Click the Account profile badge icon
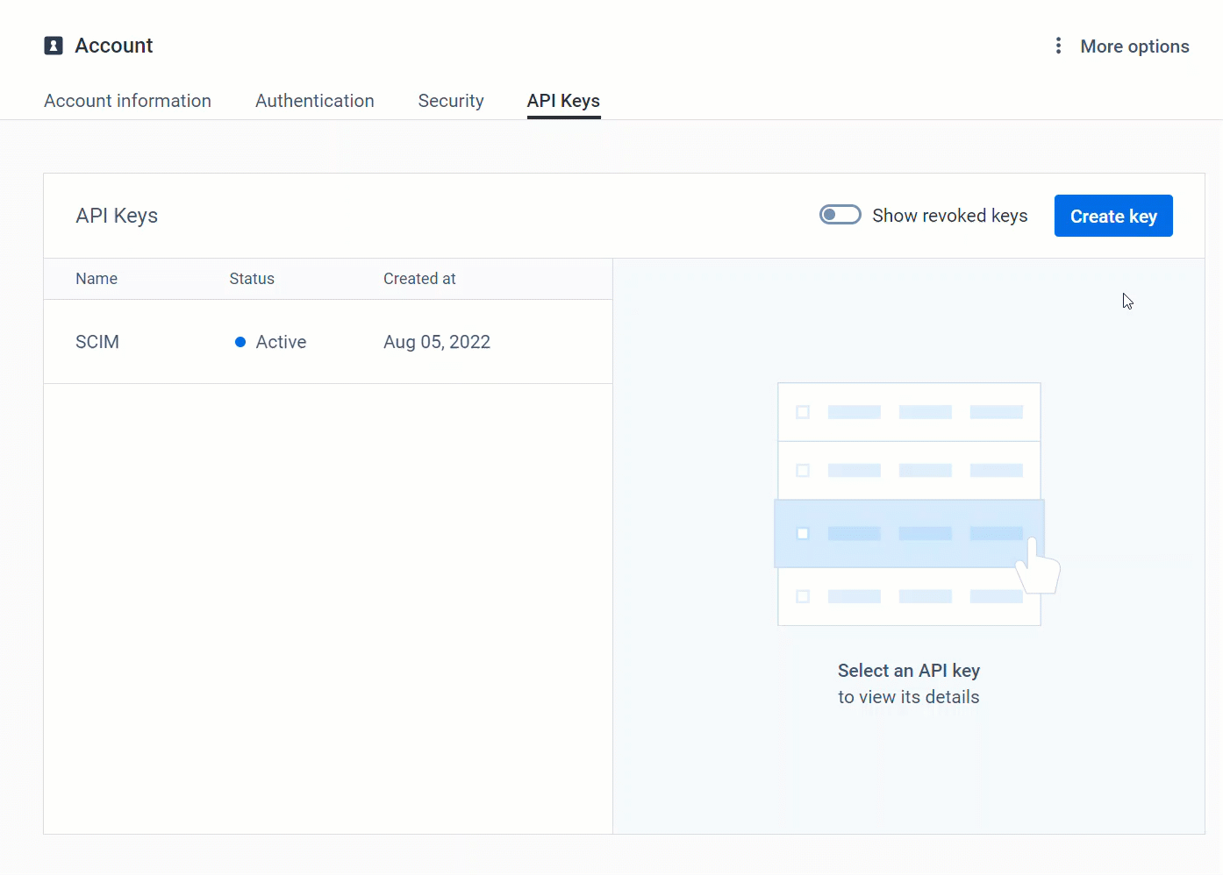This screenshot has width=1223, height=875. [53, 46]
